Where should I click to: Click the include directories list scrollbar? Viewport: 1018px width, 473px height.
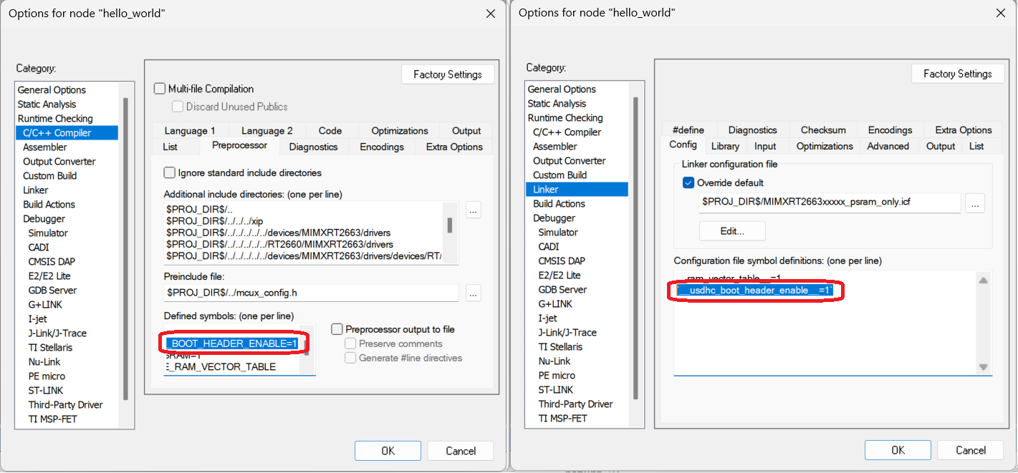(450, 225)
